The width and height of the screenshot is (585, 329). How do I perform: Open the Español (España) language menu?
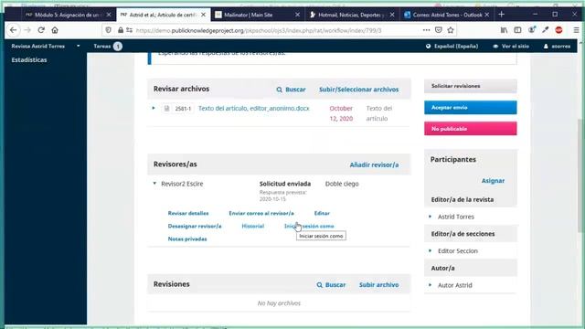[x=452, y=47]
